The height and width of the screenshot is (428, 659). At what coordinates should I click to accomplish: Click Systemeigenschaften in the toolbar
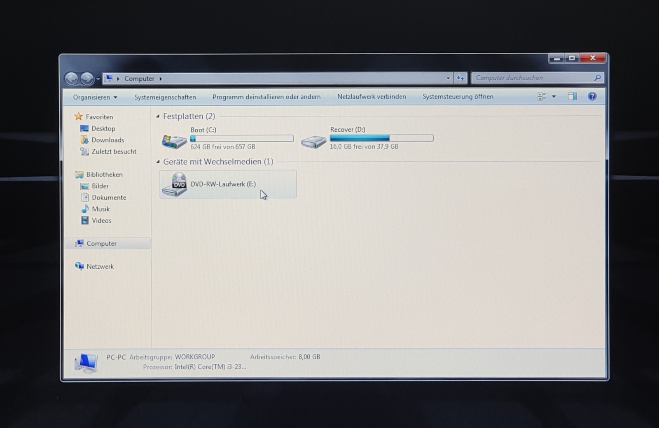pos(165,97)
